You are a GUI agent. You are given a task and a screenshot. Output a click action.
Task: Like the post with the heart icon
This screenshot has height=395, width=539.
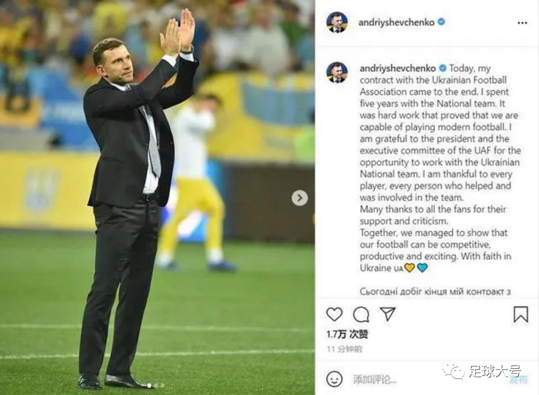334,314
